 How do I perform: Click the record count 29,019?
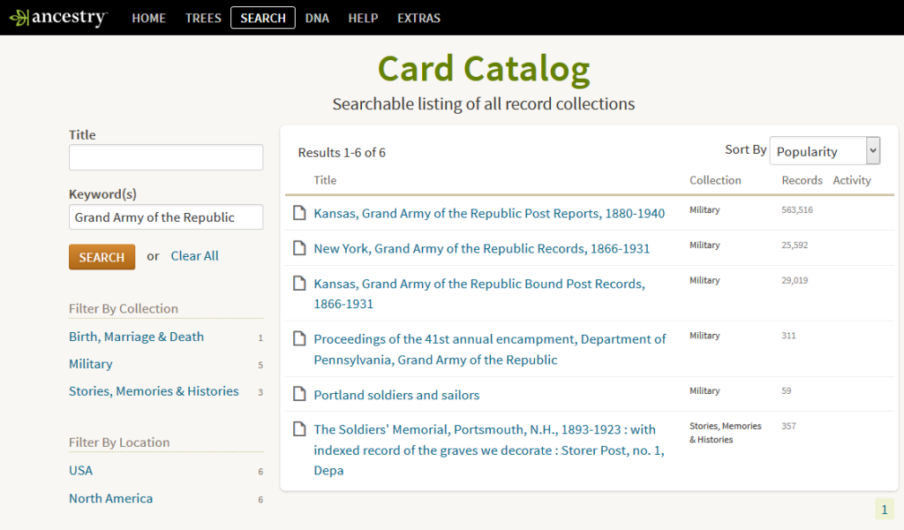click(795, 280)
